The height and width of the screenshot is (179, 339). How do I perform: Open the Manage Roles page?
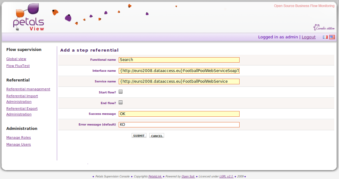19,138
